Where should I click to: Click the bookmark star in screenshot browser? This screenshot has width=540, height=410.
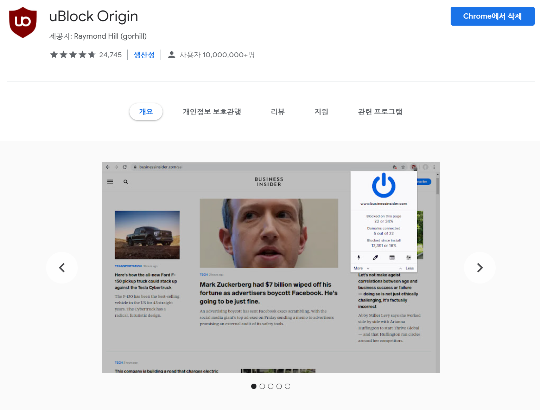click(x=403, y=167)
